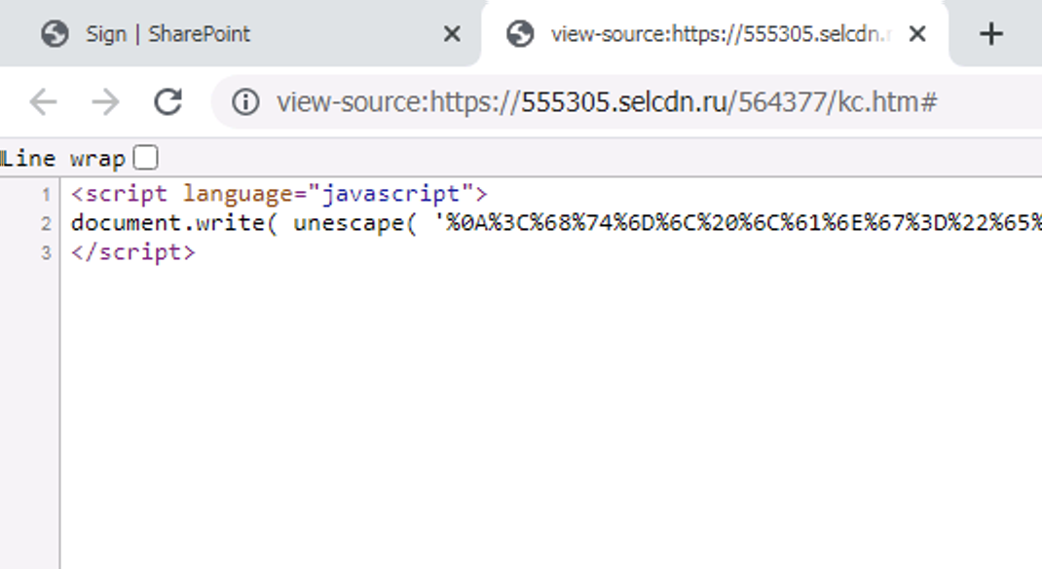Enable the Line wrap checkbox
Screen dimensions: 1042x569
[x=145, y=158]
